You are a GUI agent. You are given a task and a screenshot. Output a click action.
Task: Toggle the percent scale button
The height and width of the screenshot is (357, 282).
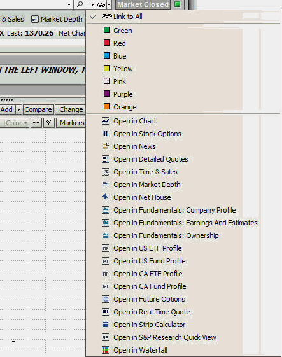[x=49, y=123]
